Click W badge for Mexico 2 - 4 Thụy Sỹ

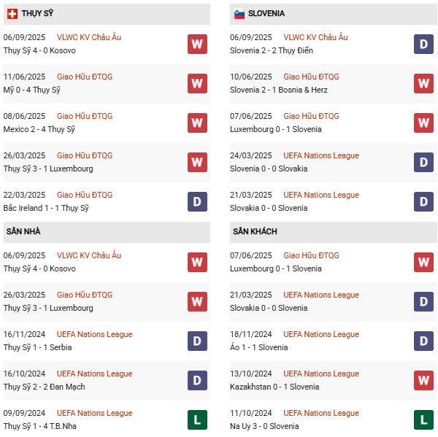click(x=197, y=123)
